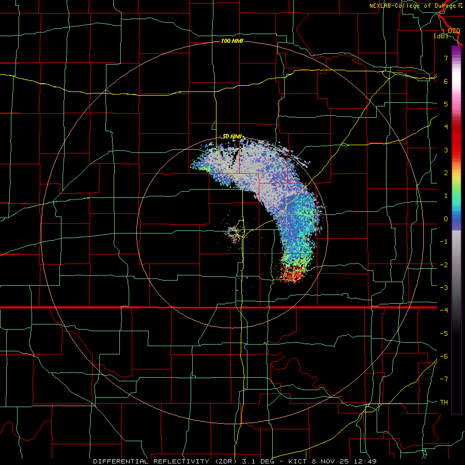Image resolution: width=465 pixels, height=465 pixels.
Task: Click the legend value 2
Action: pyautogui.click(x=446, y=173)
